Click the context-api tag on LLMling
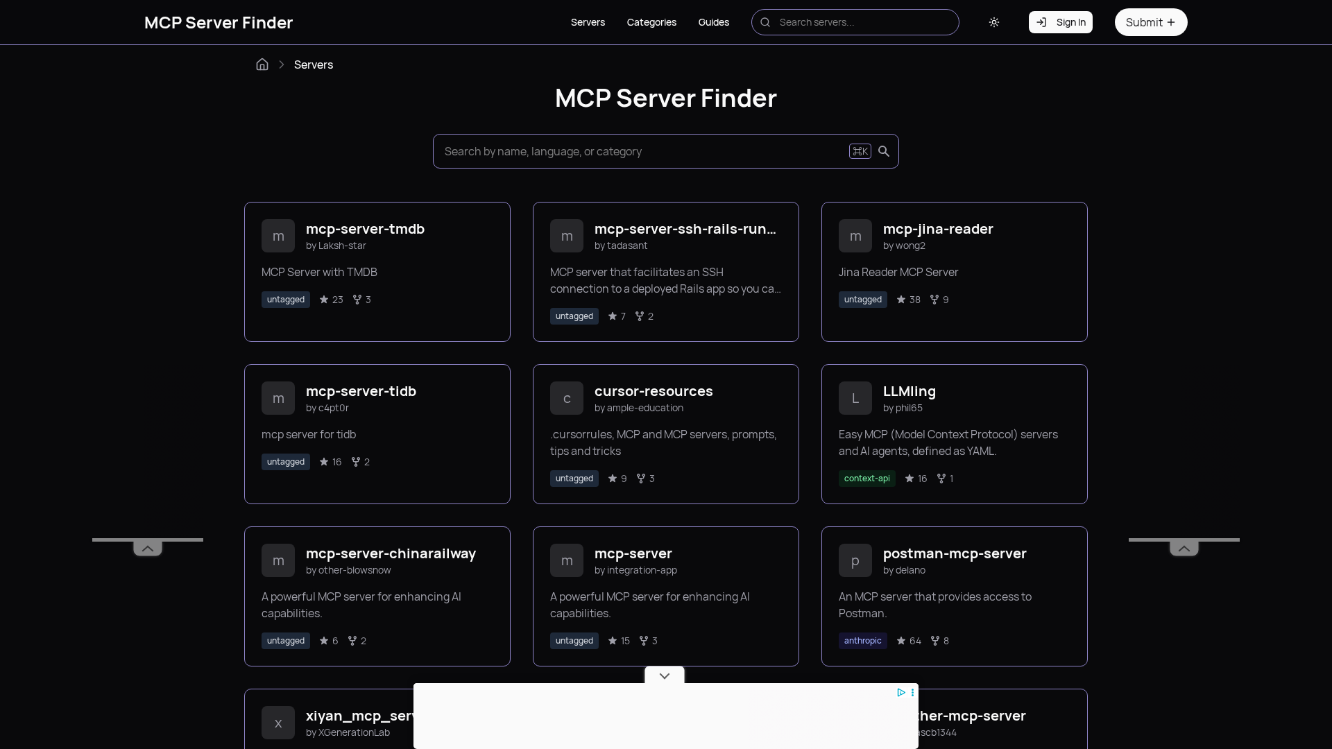This screenshot has height=749, width=1332. coord(866,479)
